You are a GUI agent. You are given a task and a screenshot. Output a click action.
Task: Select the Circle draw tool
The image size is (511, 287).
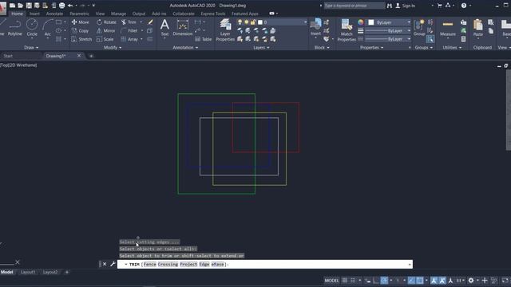click(x=32, y=27)
